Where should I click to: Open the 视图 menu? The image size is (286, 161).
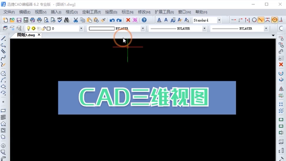click(x=41, y=12)
